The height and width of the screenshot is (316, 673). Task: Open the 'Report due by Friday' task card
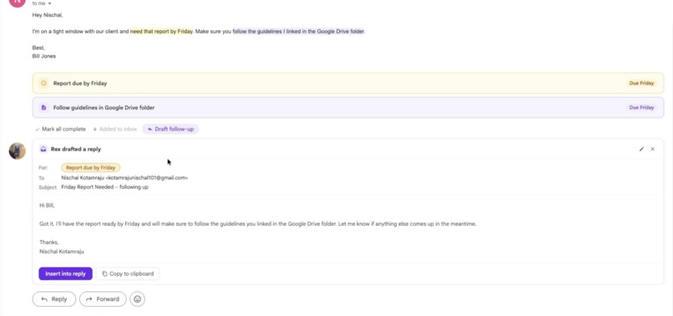[348, 83]
